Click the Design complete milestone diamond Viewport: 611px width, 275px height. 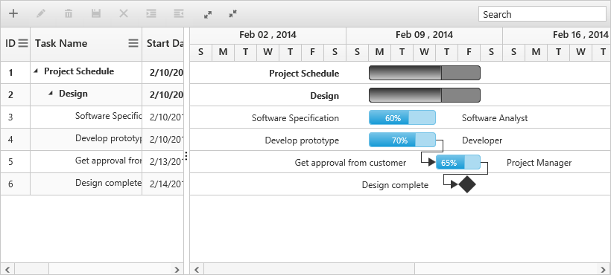tap(467, 184)
